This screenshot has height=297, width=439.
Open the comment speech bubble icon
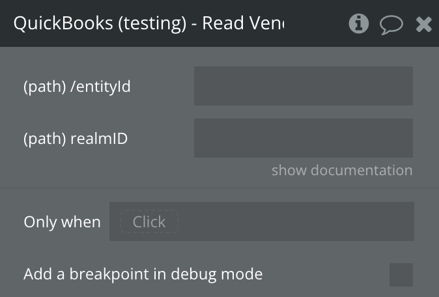coord(391,25)
